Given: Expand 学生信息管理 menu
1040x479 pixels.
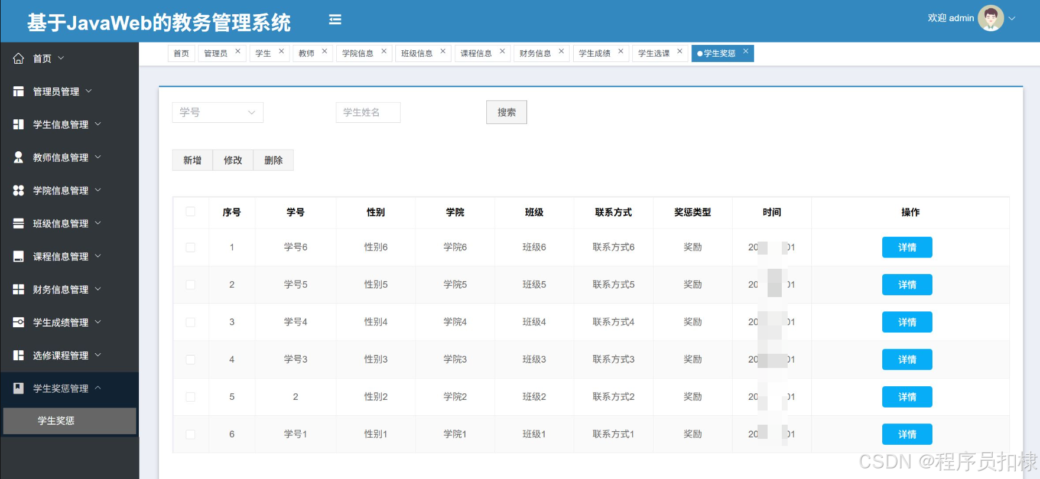Looking at the screenshot, I should 98,124.
